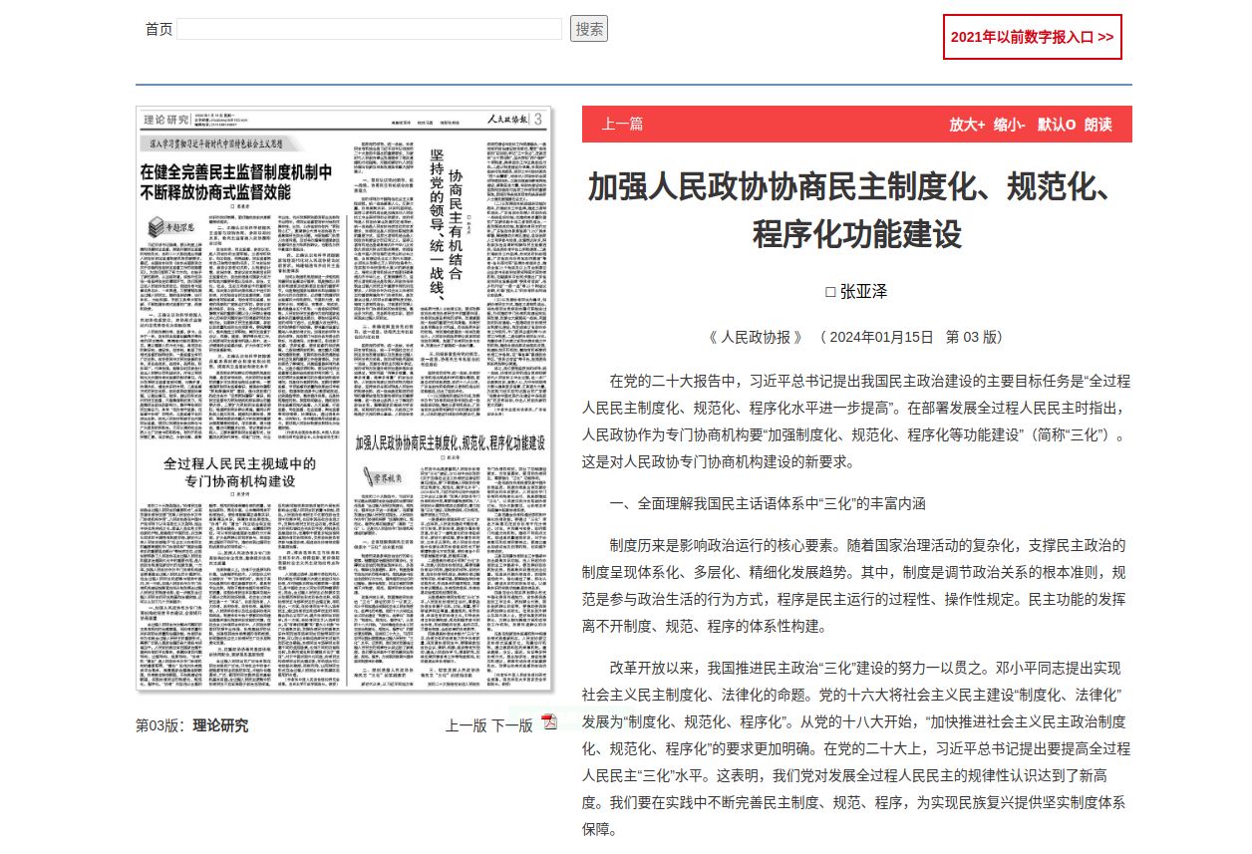Shrink text with the 缩小- control

coord(1009,125)
